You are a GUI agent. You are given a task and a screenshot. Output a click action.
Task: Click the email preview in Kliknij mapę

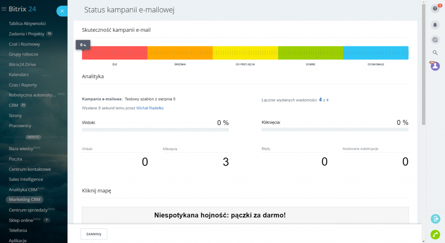(x=245, y=215)
